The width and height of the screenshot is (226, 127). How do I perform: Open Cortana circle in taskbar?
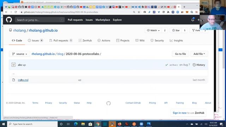(x=61, y=124)
